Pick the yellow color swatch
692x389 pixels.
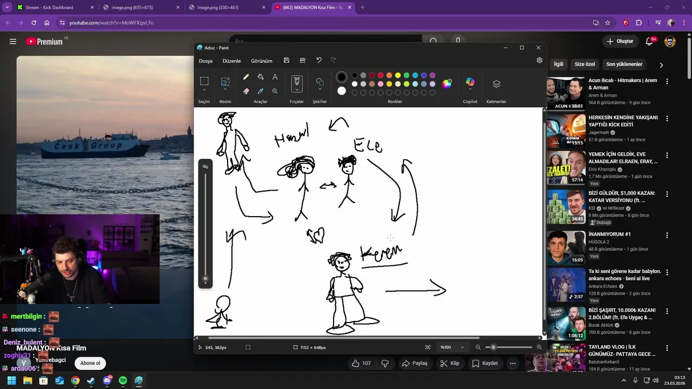398,76
